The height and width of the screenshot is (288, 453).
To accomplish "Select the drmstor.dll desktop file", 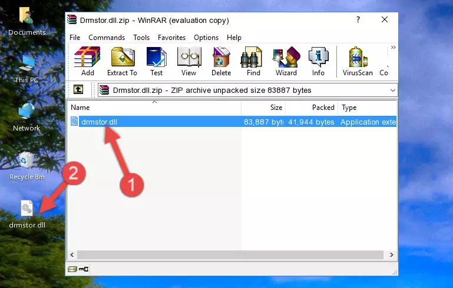I will (27, 215).
